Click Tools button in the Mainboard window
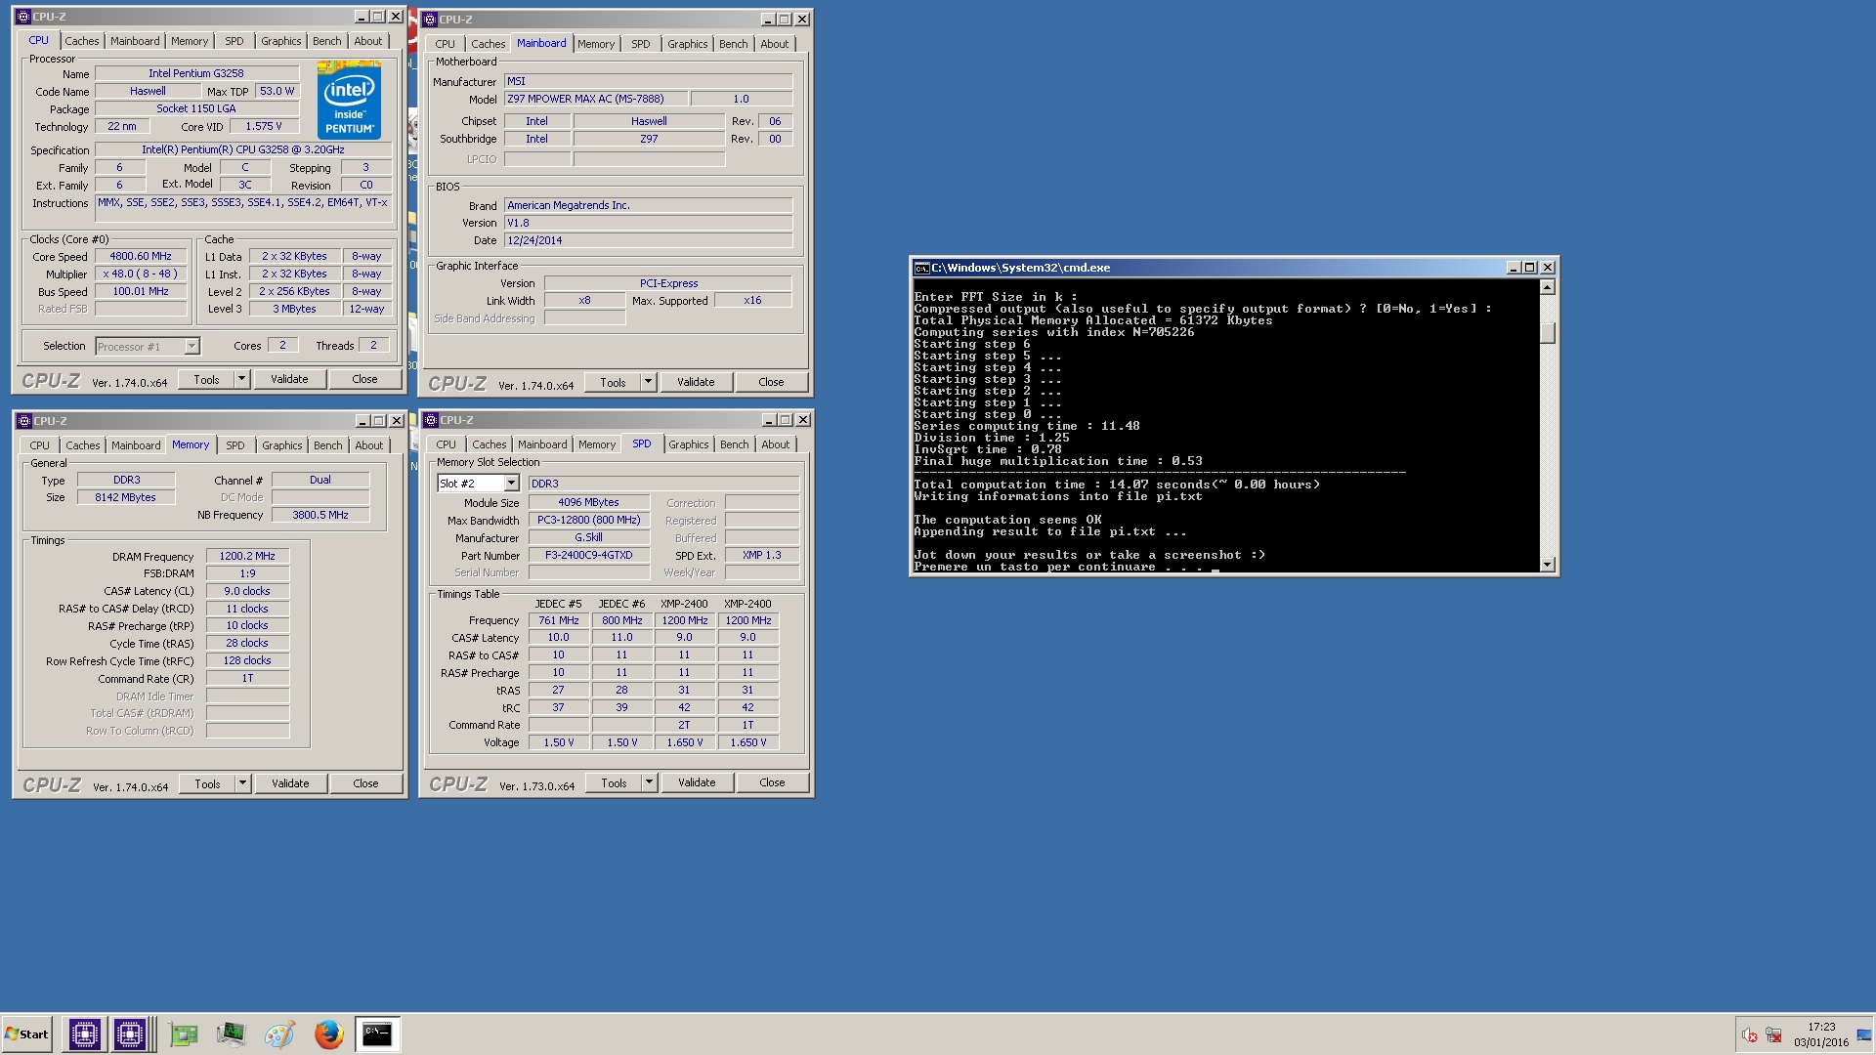 [613, 382]
